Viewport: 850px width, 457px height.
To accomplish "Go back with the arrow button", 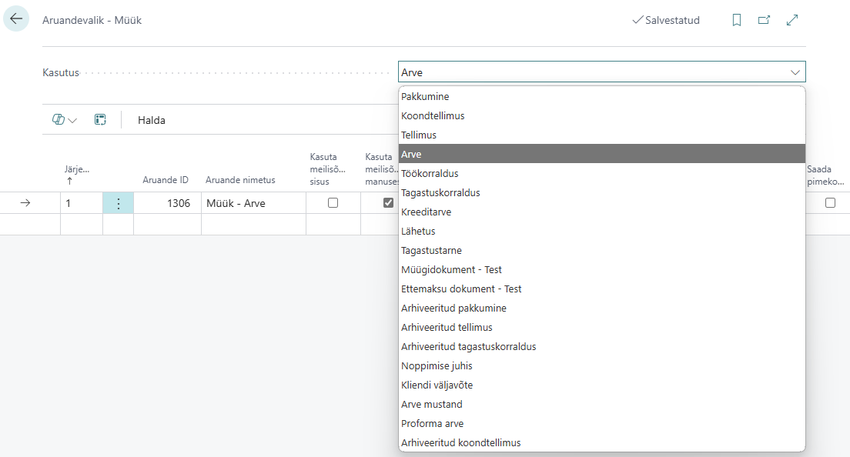I will 16,19.
